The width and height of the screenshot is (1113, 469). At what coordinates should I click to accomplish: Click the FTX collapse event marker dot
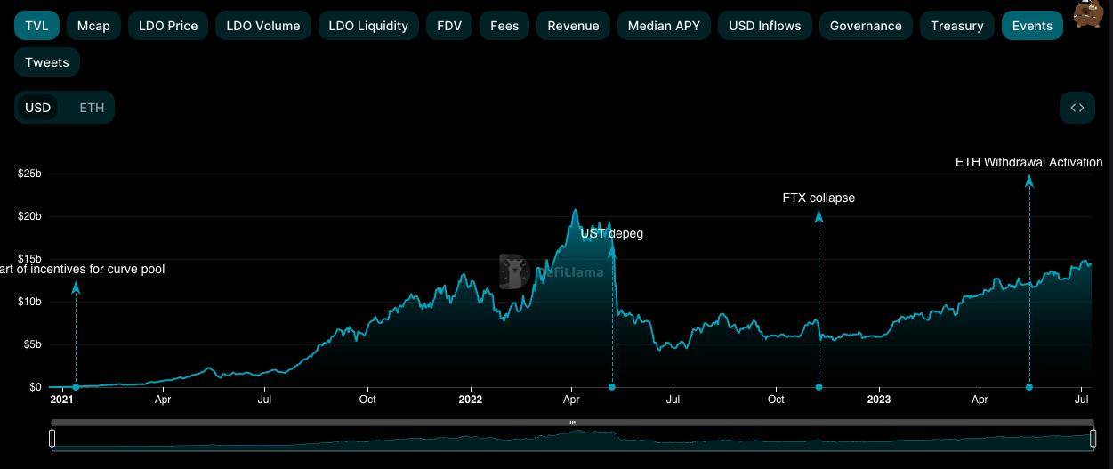[x=819, y=387]
